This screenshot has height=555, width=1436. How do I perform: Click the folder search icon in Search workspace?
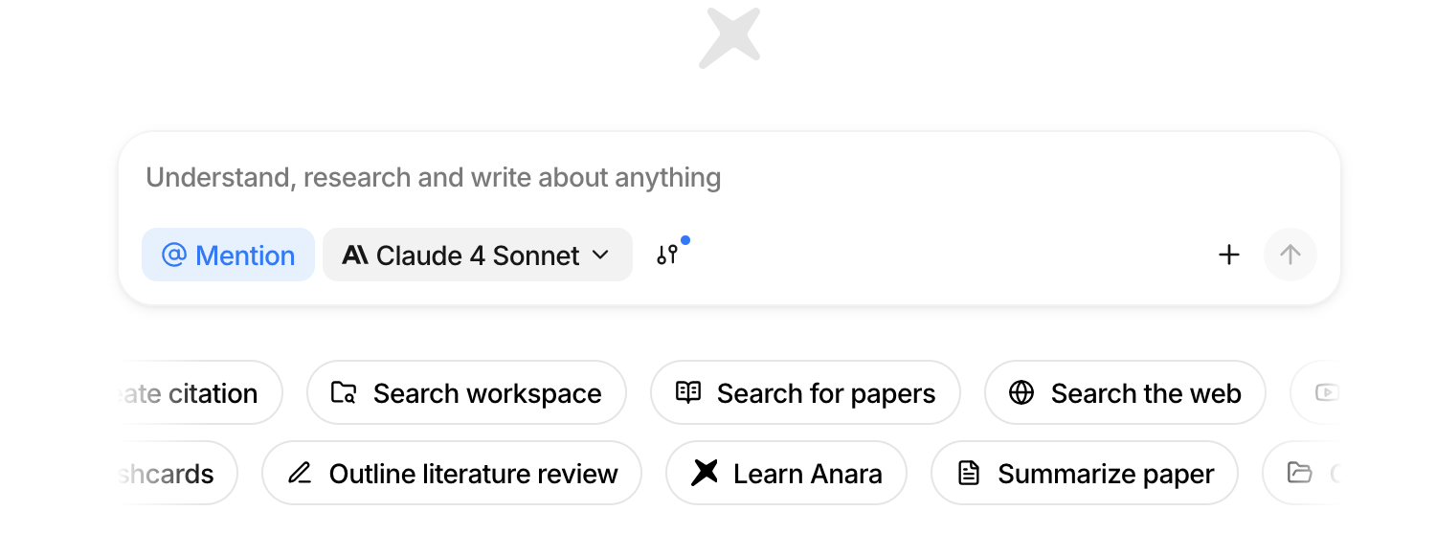(x=344, y=392)
